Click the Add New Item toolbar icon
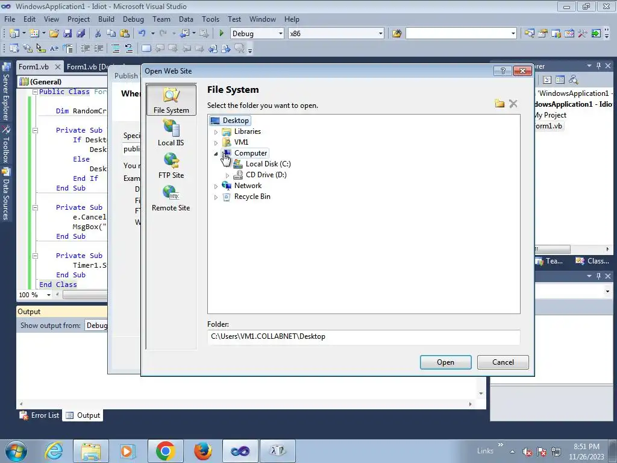This screenshot has height=463, width=617. 34,34
